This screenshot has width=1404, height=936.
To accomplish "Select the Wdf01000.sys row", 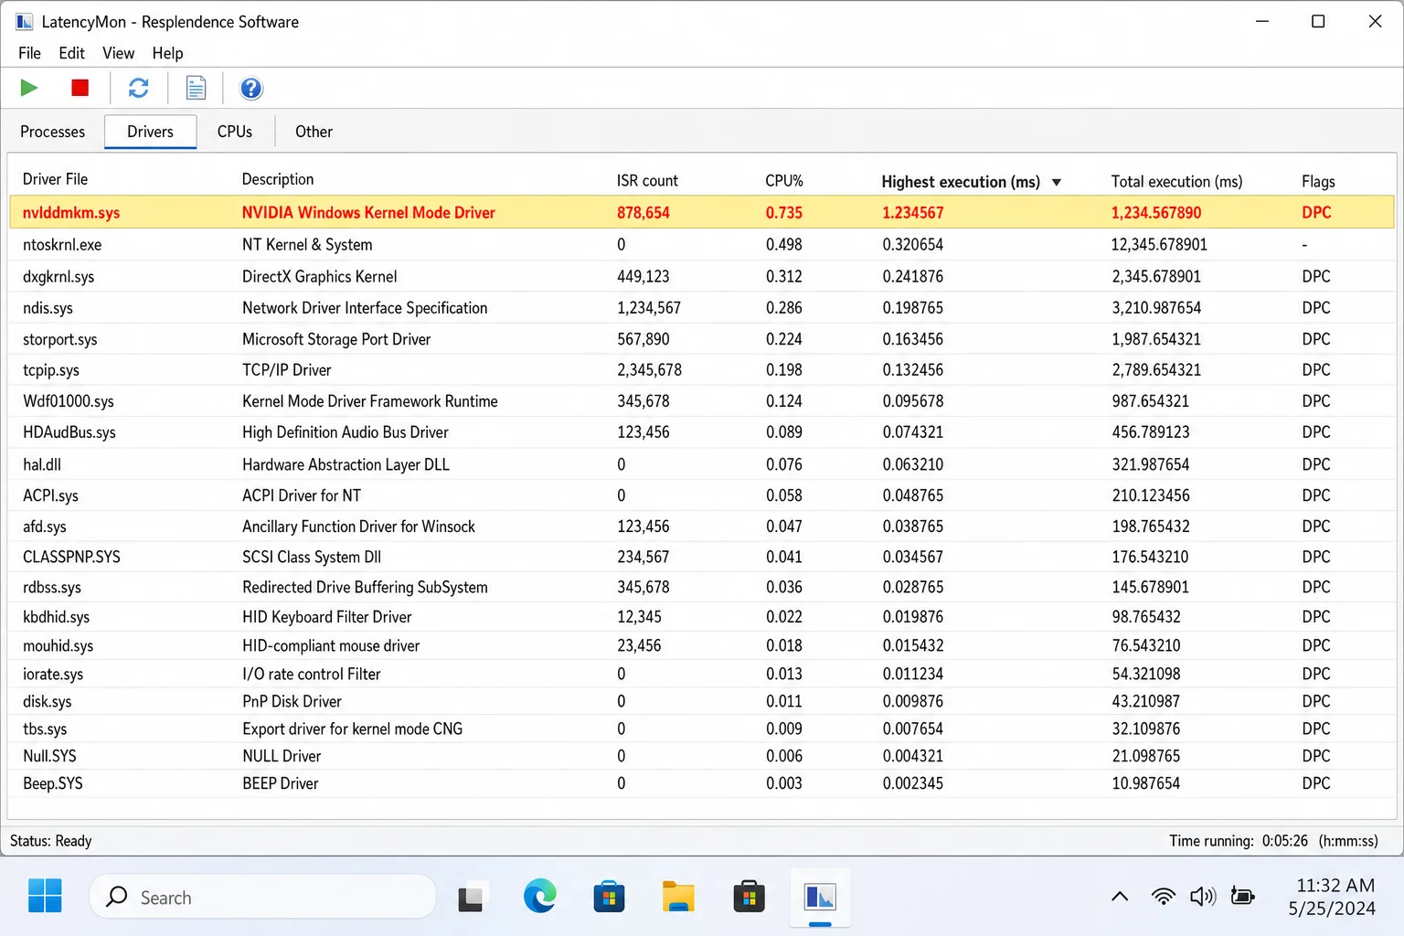I will click(x=701, y=400).
